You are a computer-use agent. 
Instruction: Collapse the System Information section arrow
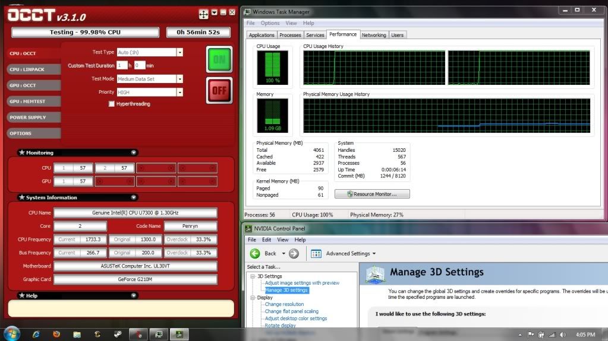point(133,197)
